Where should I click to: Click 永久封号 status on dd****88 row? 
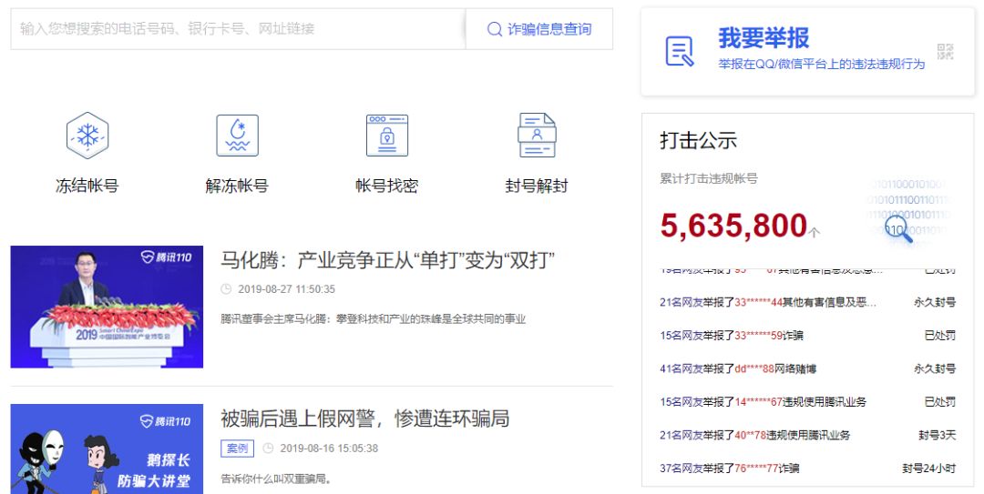click(935, 368)
